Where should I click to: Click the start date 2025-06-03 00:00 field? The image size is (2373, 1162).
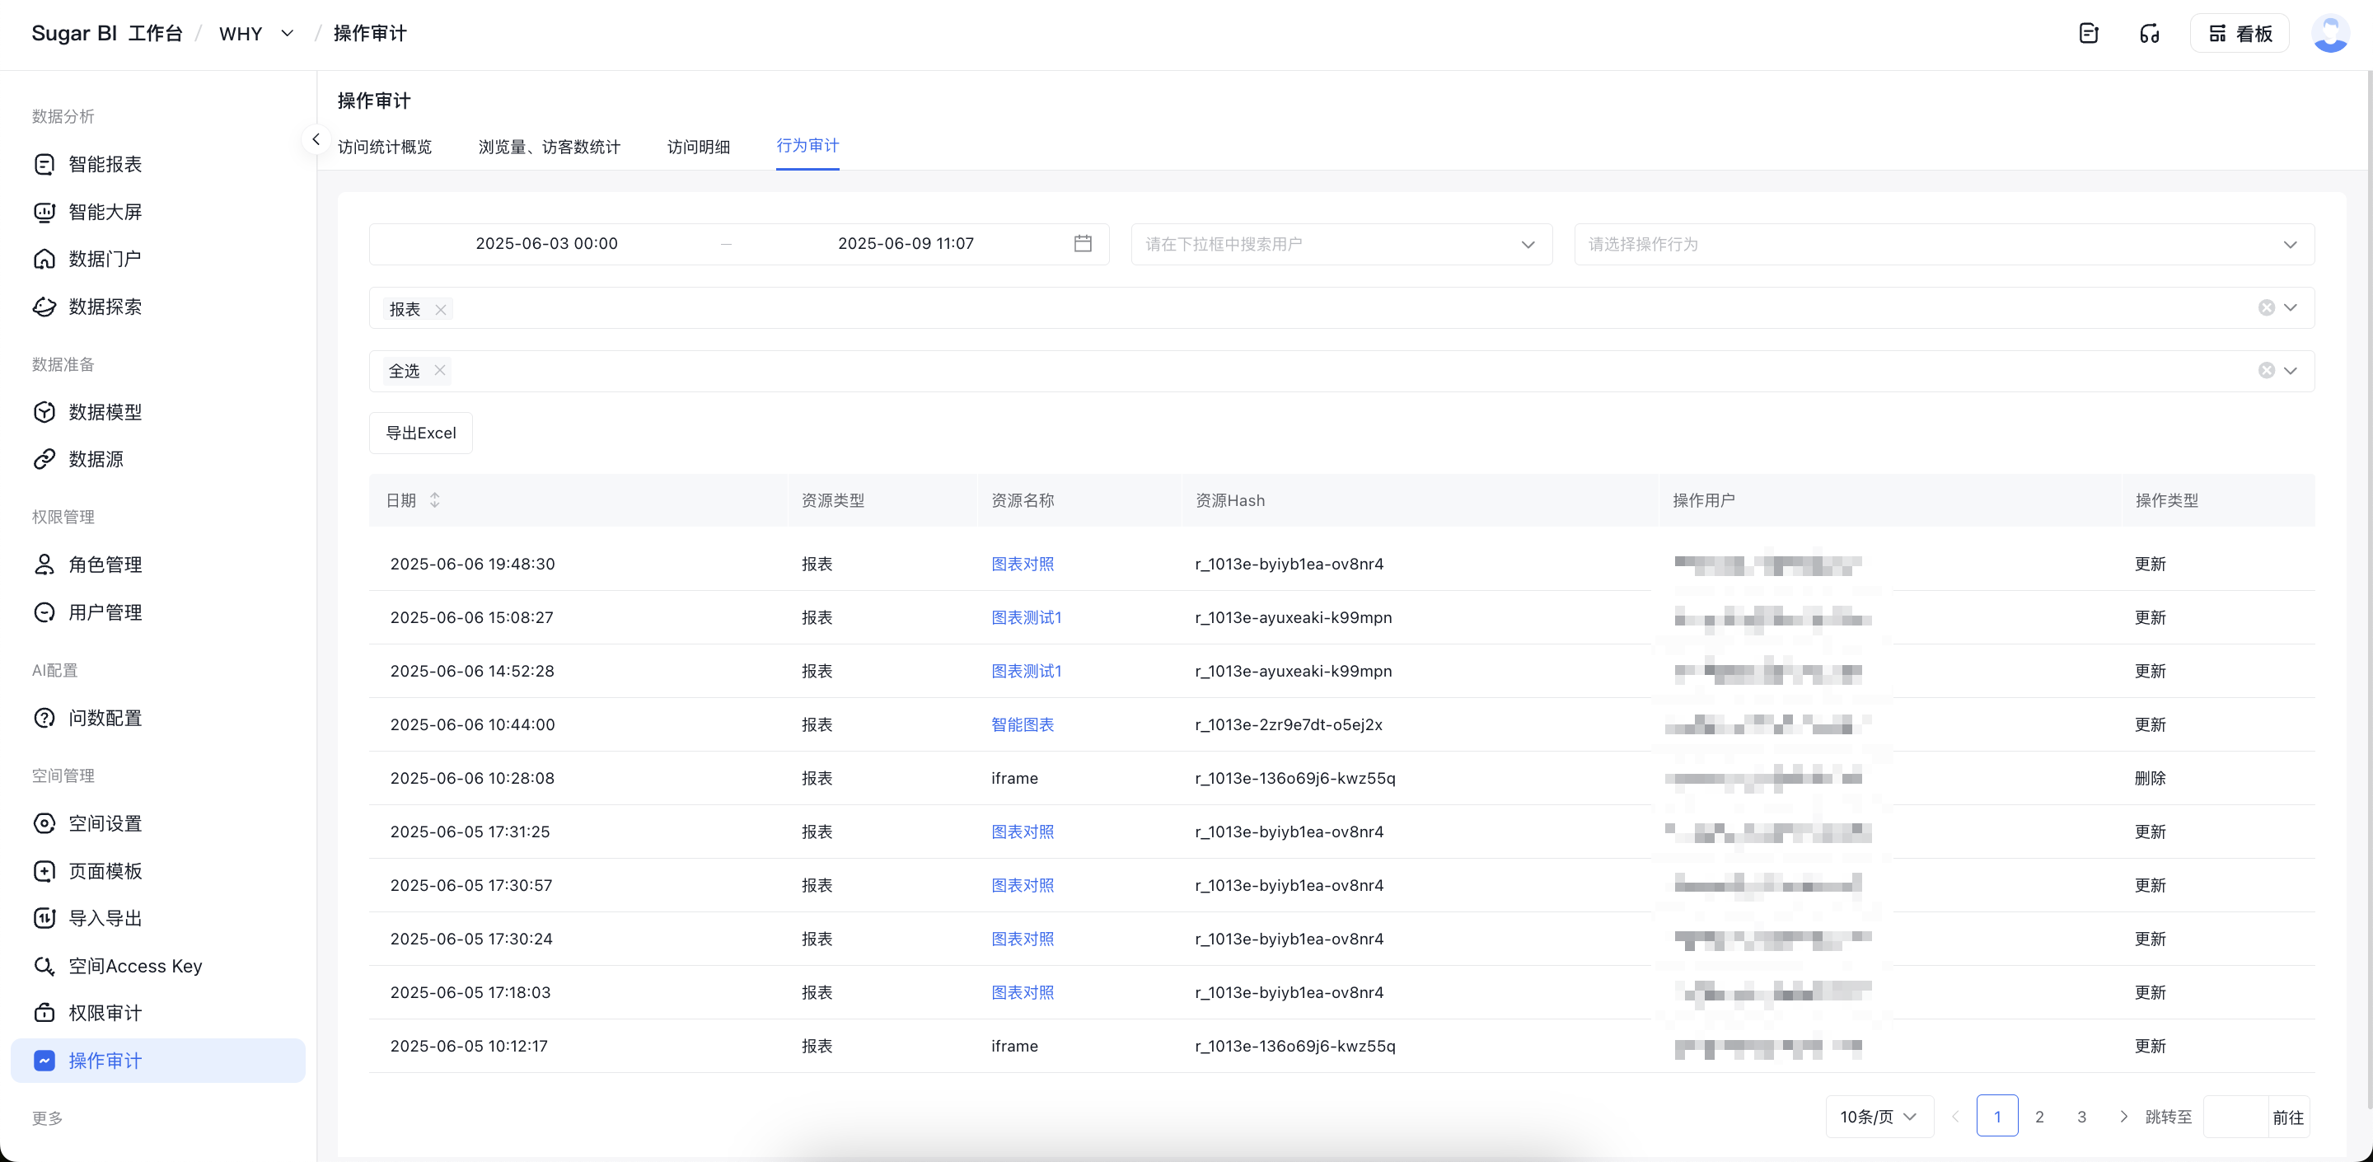coord(546,243)
